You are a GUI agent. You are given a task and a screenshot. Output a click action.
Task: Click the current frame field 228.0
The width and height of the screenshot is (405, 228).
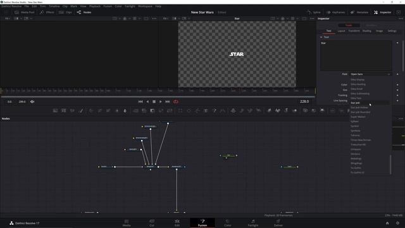click(x=304, y=101)
